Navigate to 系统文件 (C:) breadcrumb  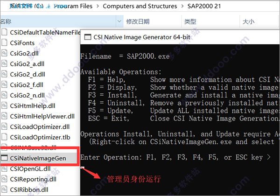tap(26, 6)
